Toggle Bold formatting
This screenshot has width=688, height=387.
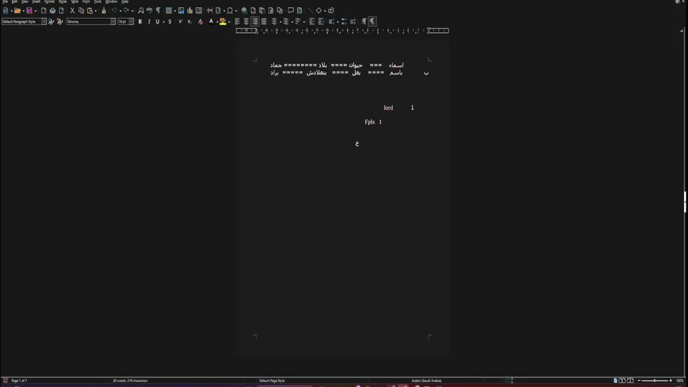tap(140, 21)
